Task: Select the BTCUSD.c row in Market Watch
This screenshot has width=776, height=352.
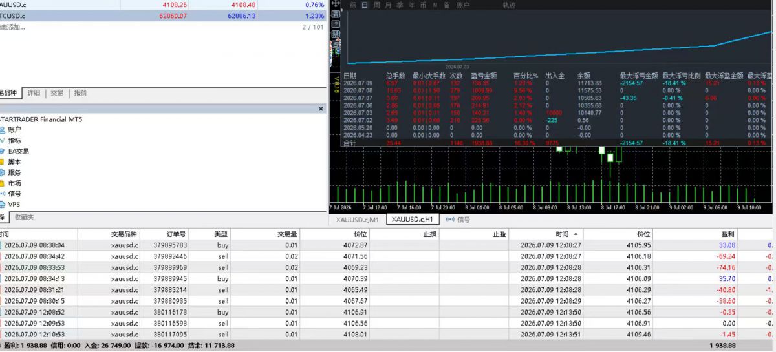Action: 162,16
